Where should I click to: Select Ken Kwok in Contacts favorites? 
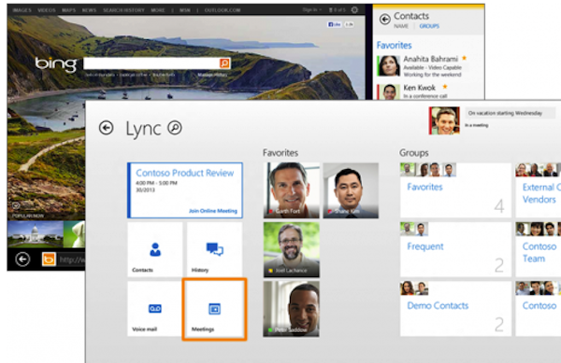412,91
